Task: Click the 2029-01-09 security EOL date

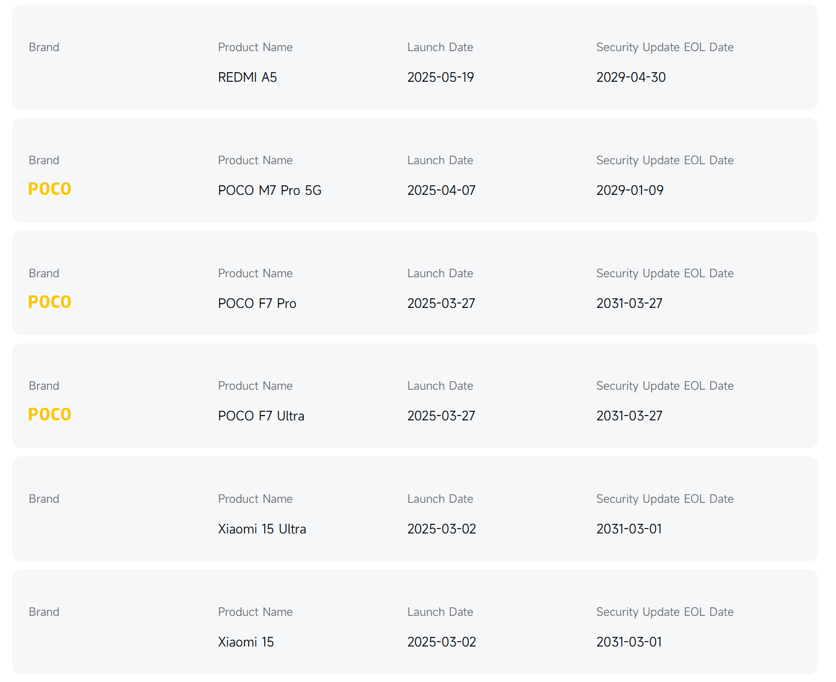Action: 630,191
